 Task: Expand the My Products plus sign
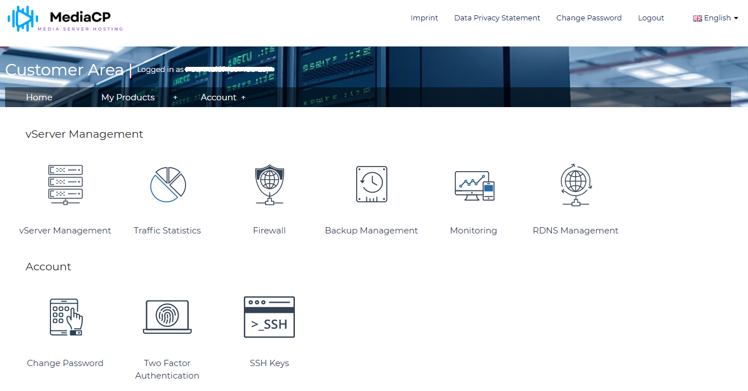coord(175,97)
